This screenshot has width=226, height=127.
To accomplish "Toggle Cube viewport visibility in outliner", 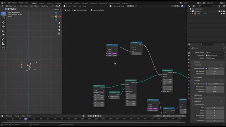I will pos(221,13).
